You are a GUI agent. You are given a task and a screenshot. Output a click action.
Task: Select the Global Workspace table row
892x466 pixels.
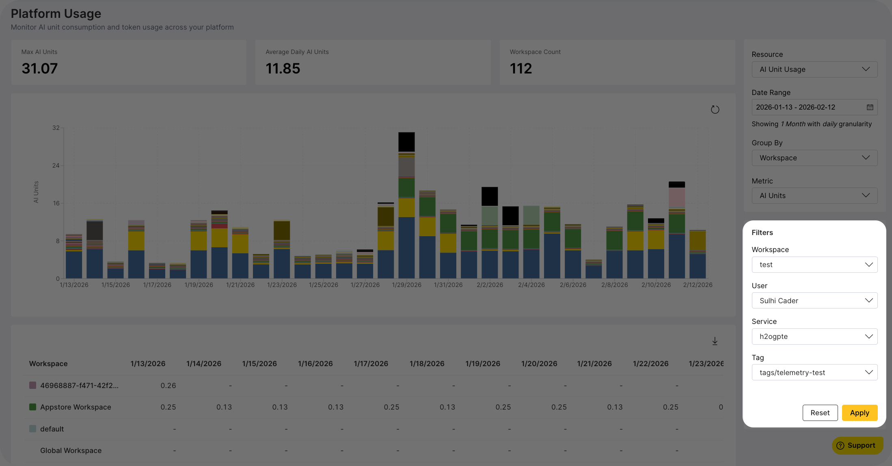tap(71, 451)
